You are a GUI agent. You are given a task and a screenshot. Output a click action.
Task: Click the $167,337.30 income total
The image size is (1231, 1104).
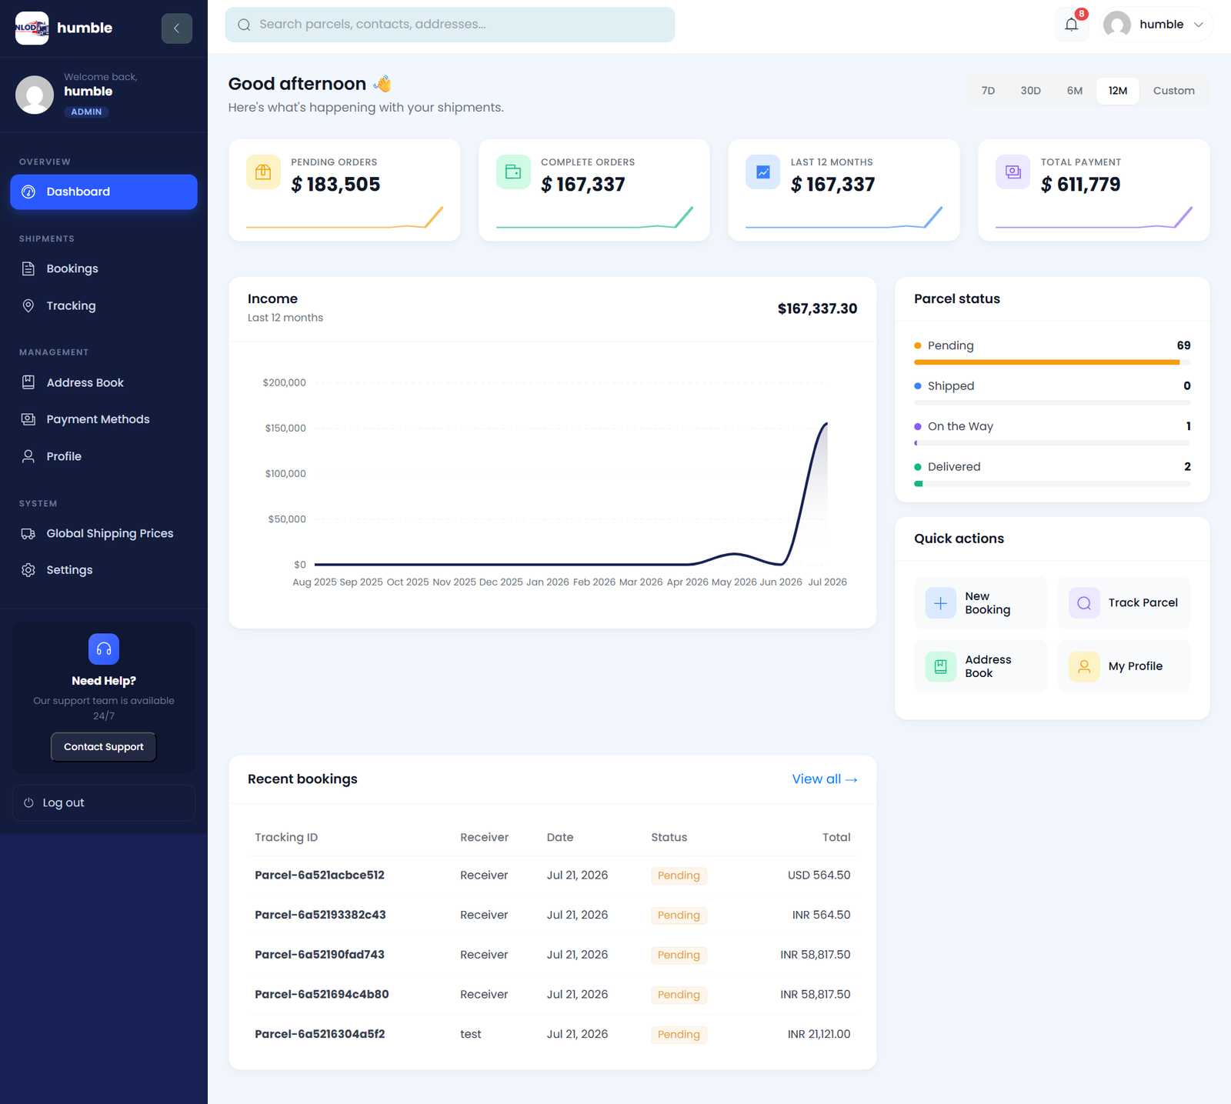(817, 309)
